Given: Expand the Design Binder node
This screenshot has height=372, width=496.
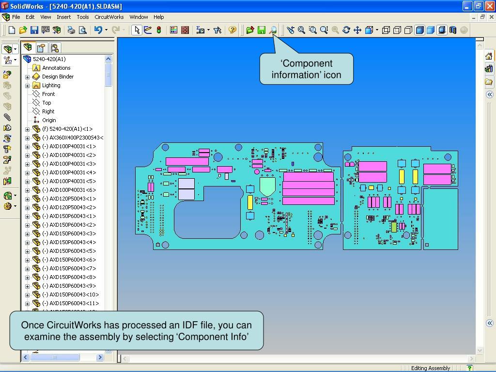Looking at the screenshot, I should tap(27, 77).
